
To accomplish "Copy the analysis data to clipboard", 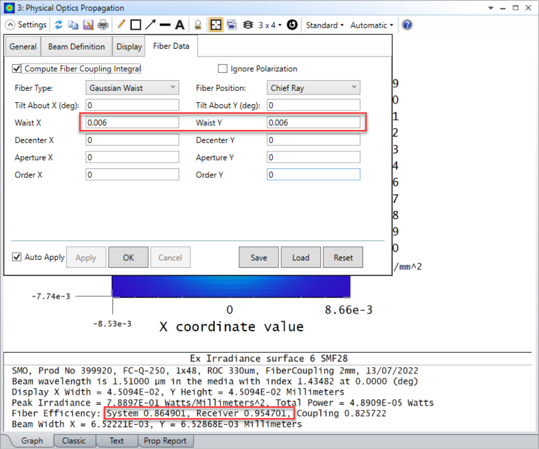I will 73,24.
